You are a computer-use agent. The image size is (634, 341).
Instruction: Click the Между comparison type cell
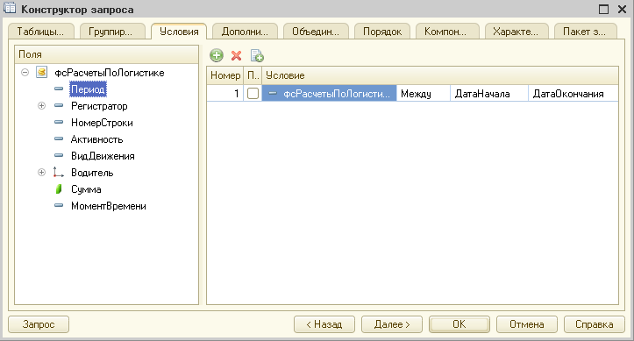[424, 93]
